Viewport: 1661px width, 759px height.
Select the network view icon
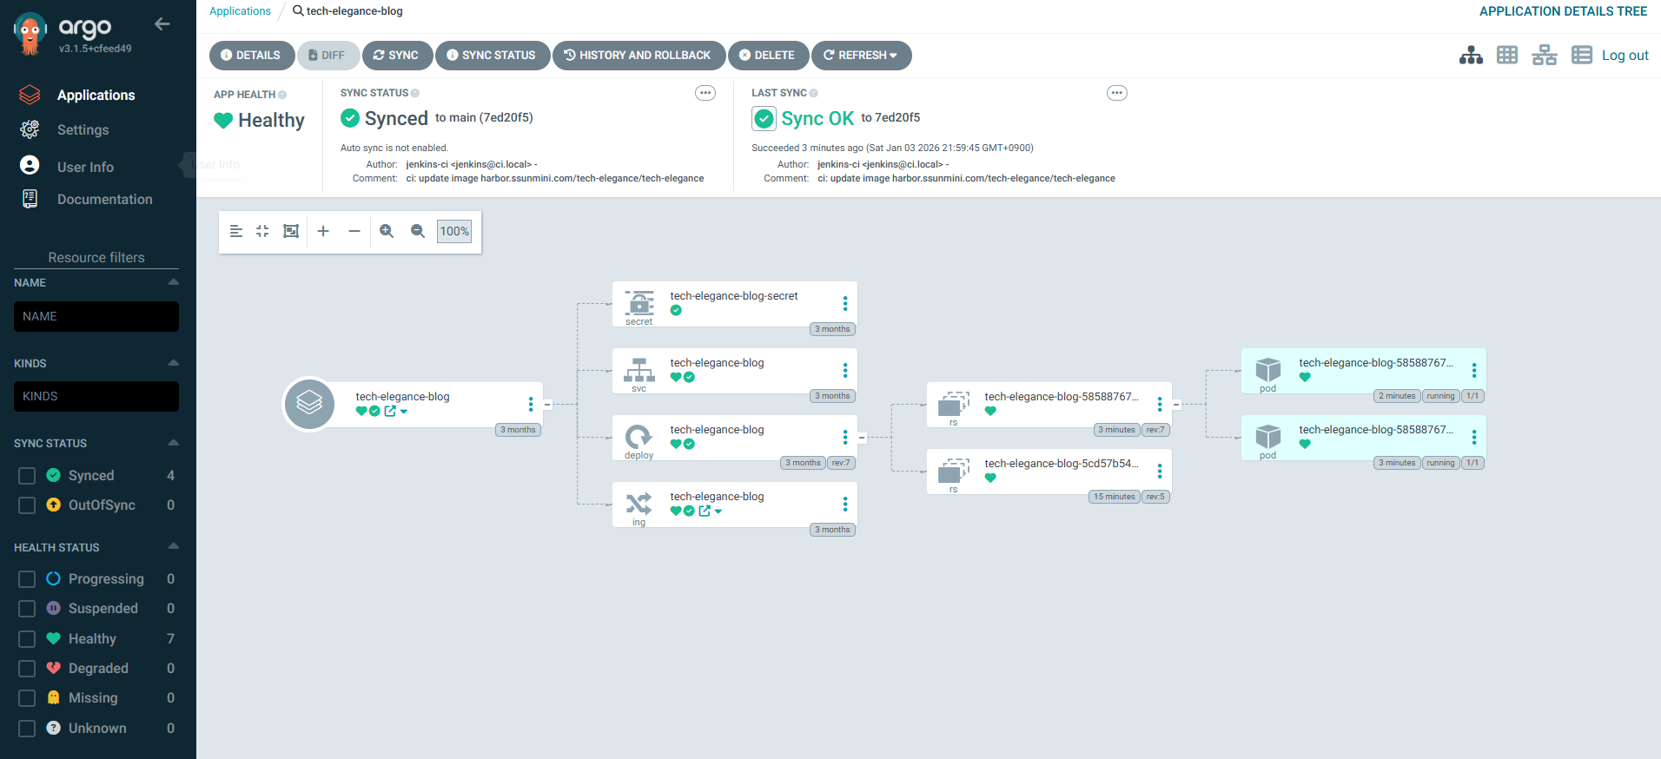(x=1544, y=56)
